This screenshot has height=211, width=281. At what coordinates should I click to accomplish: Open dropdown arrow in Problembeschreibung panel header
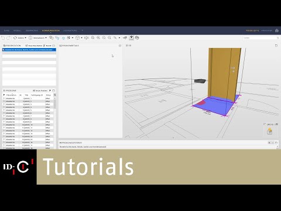pyautogui.click(x=273, y=142)
